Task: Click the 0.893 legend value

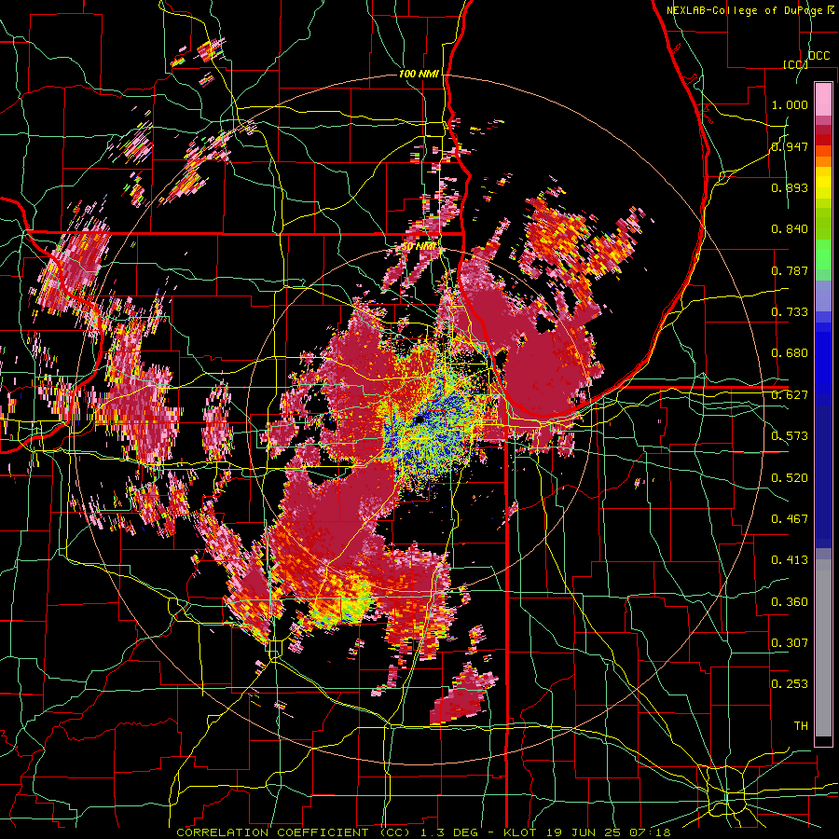Action: coord(790,187)
